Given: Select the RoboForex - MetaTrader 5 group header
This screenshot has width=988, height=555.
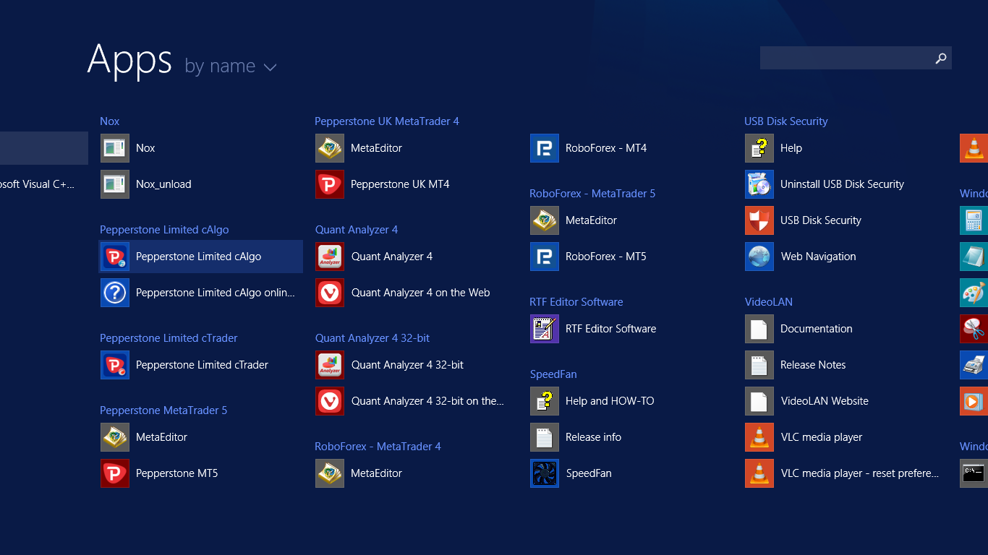Looking at the screenshot, I should pos(592,194).
